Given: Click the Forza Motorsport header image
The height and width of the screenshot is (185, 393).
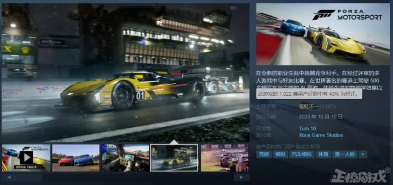Looking at the screenshot, I should coord(323,34).
